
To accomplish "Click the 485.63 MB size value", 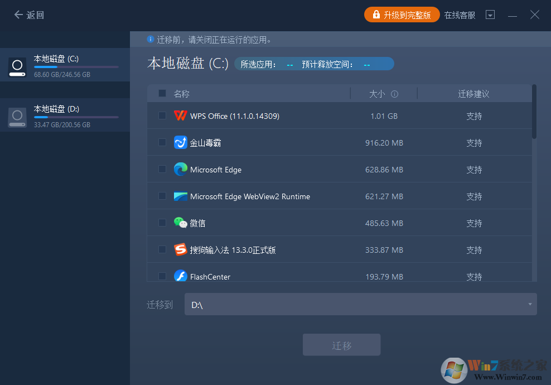I will [x=384, y=223].
